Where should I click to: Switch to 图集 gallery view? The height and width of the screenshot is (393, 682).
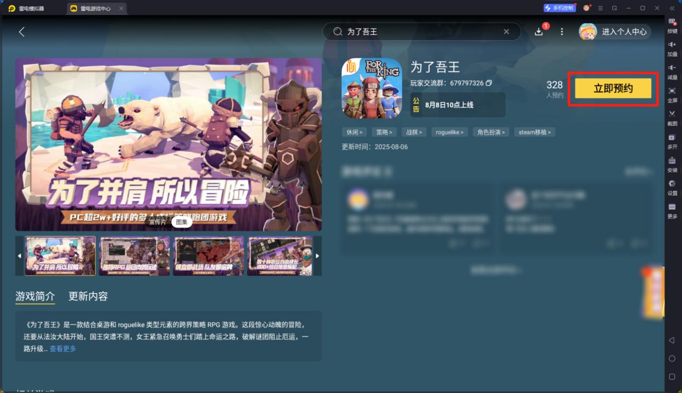click(182, 221)
